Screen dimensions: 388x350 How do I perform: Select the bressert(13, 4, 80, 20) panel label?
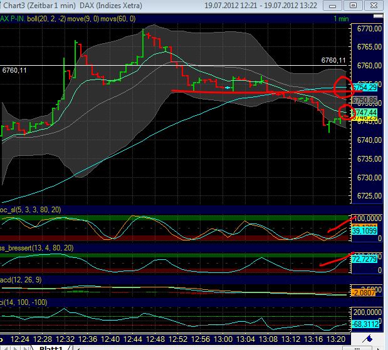pyautogui.click(x=36, y=248)
